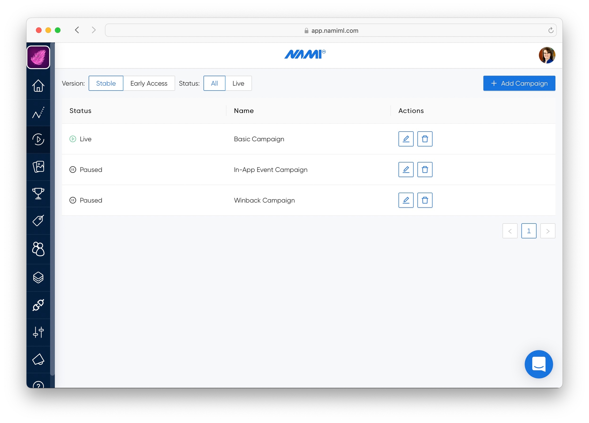Open the sliders settings sidebar icon
Viewport: 589px width, 423px height.
tap(38, 332)
